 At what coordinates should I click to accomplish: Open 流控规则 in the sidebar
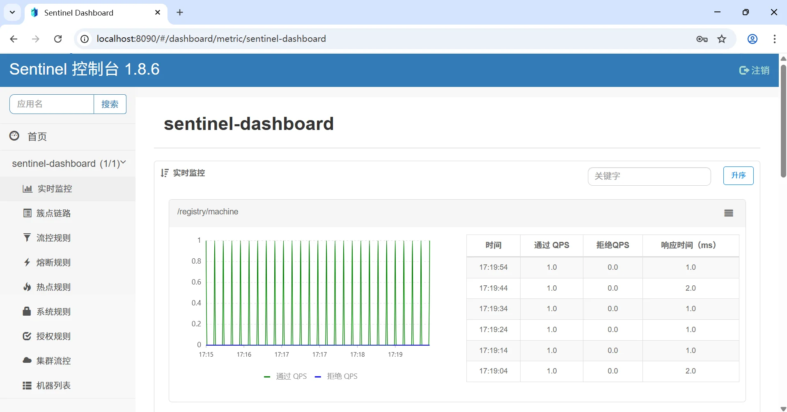68,238
